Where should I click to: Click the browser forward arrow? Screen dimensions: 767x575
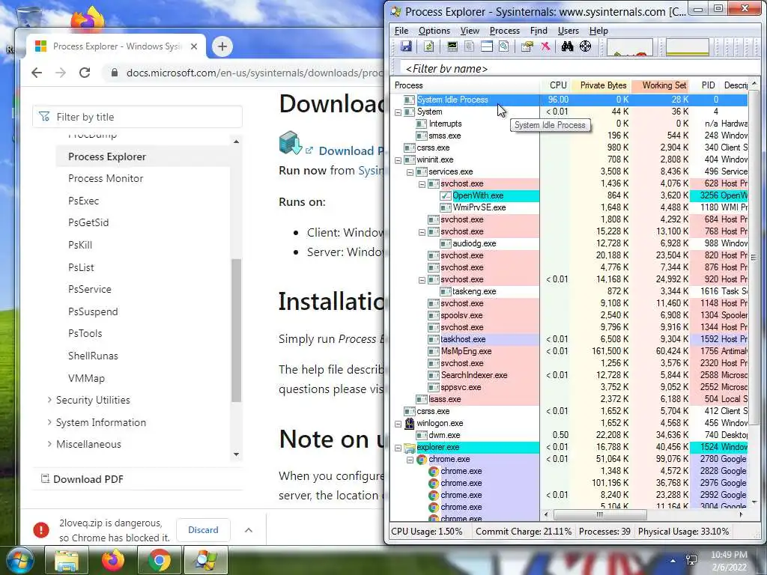[x=61, y=73]
